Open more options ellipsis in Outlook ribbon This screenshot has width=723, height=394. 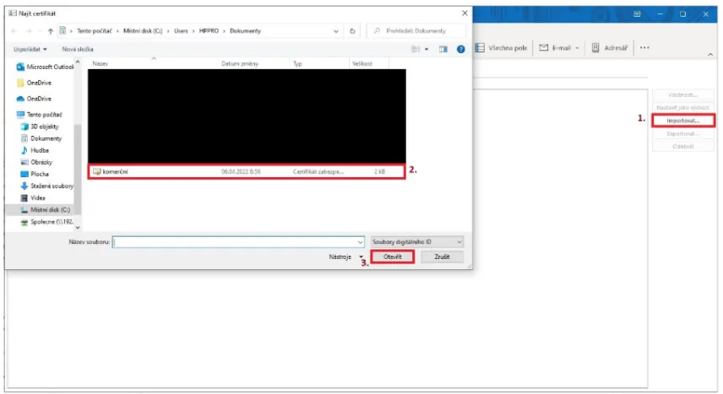click(x=644, y=48)
